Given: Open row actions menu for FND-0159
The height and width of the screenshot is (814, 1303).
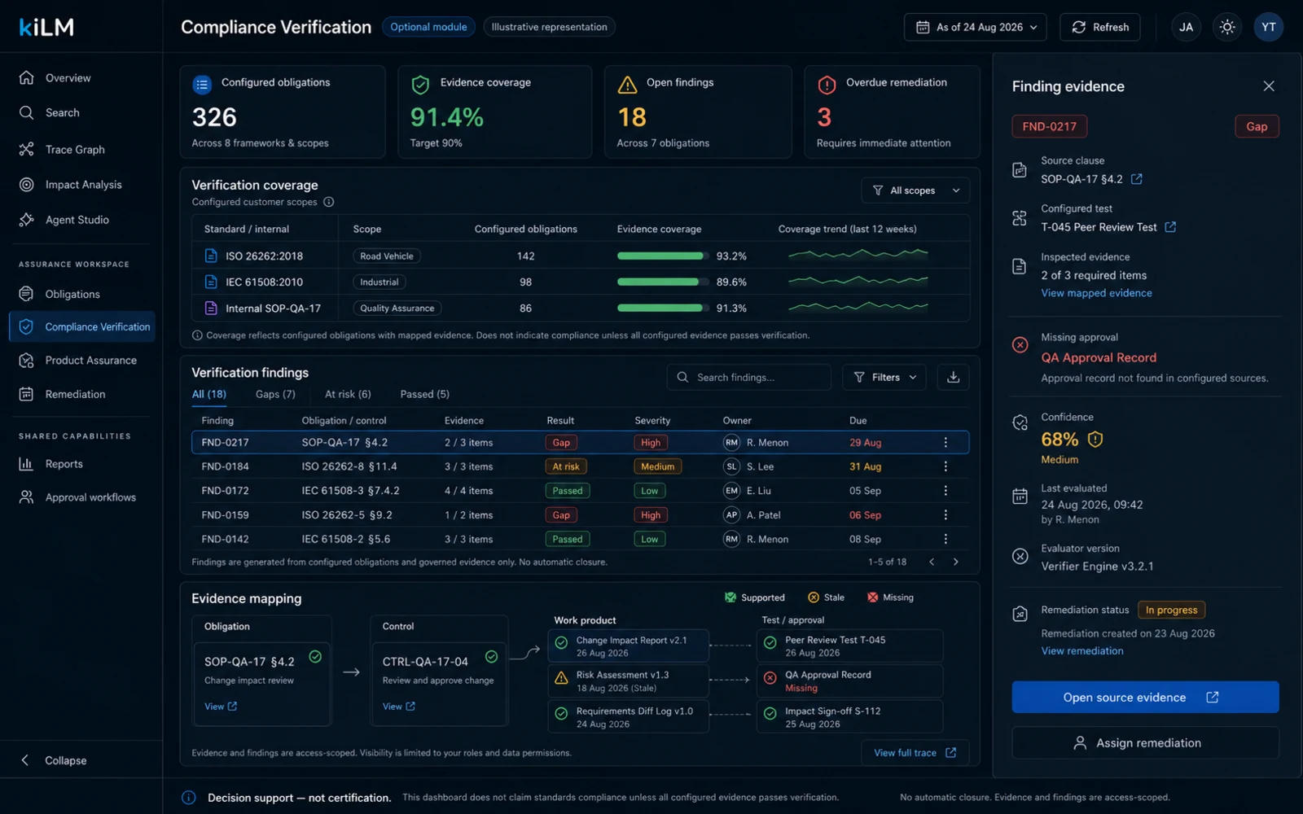Looking at the screenshot, I should click(x=945, y=515).
